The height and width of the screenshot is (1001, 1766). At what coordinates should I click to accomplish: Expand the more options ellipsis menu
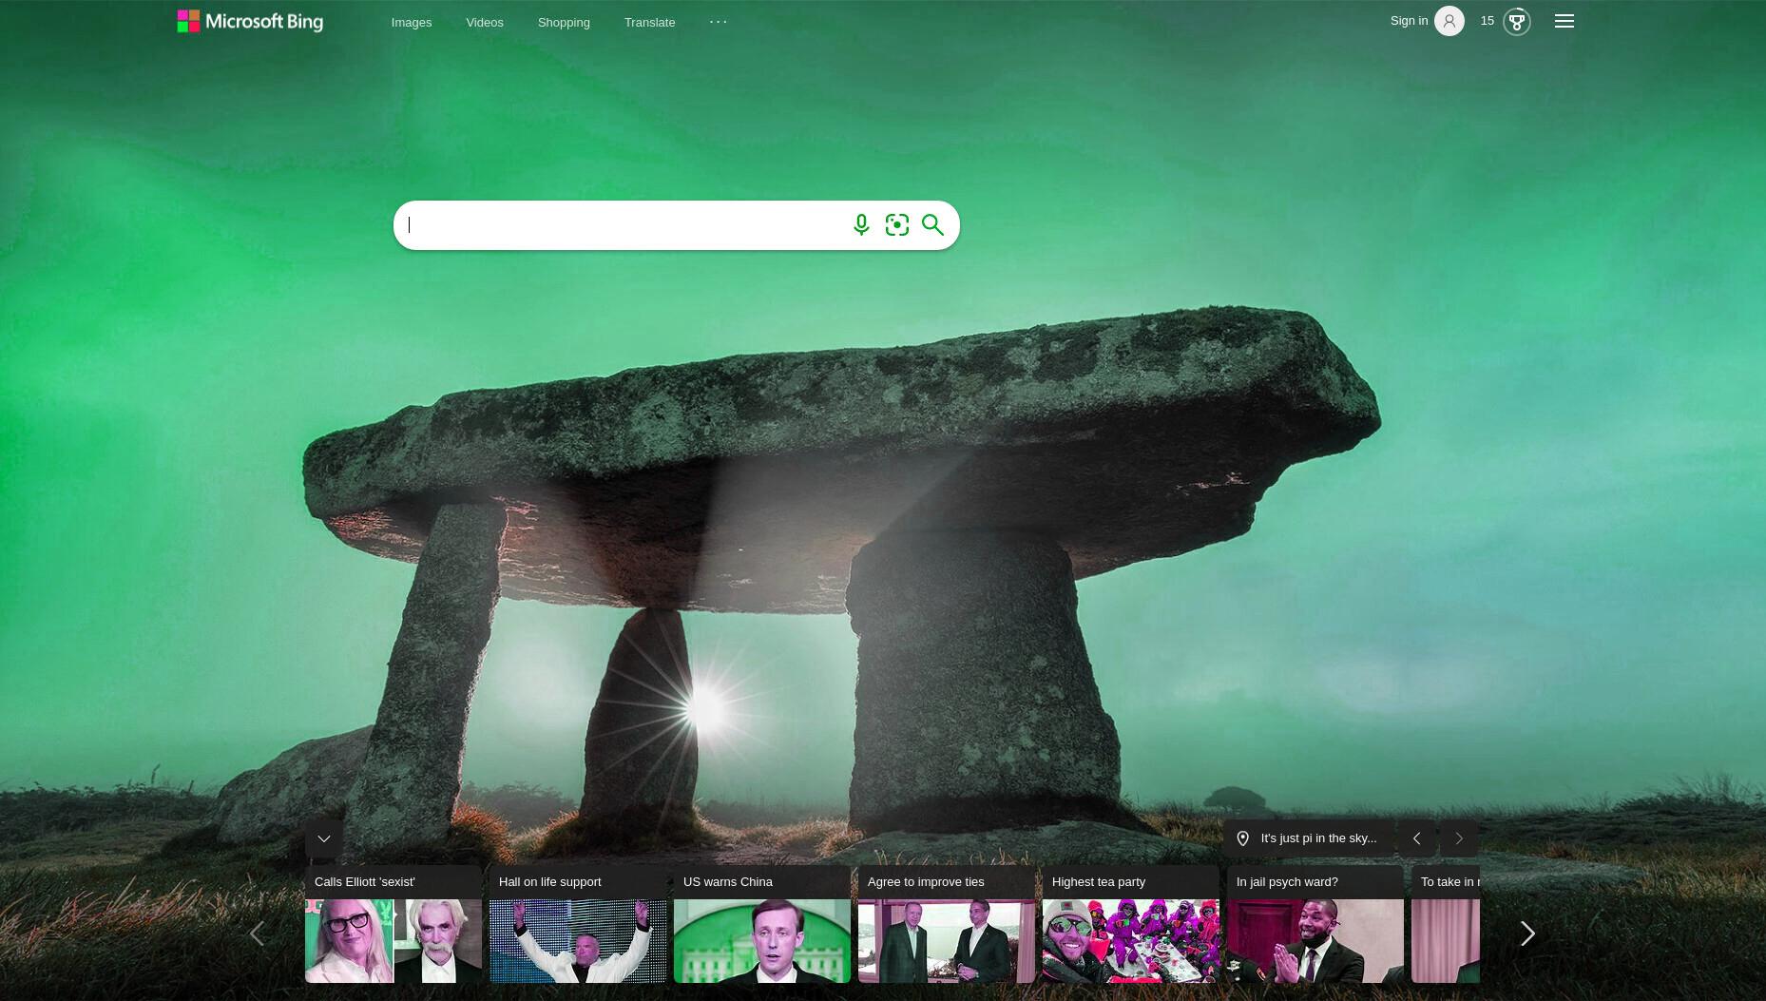(x=719, y=21)
